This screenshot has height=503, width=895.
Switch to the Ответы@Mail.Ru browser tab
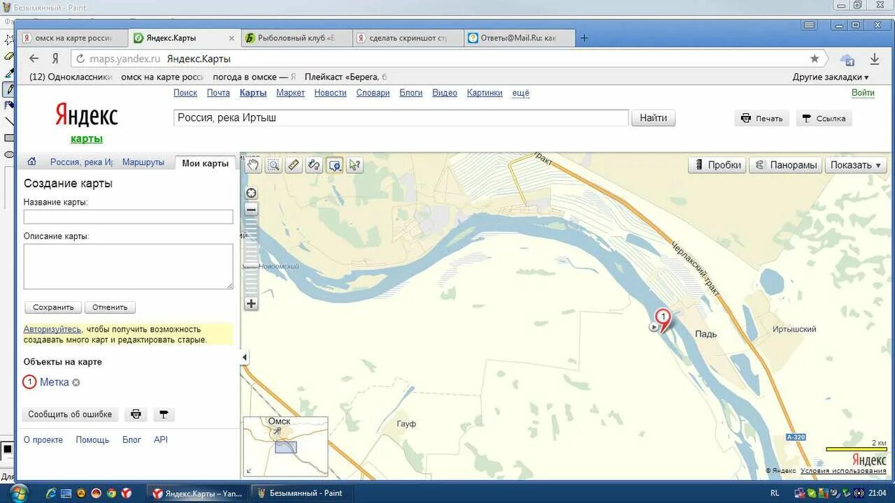click(x=518, y=38)
